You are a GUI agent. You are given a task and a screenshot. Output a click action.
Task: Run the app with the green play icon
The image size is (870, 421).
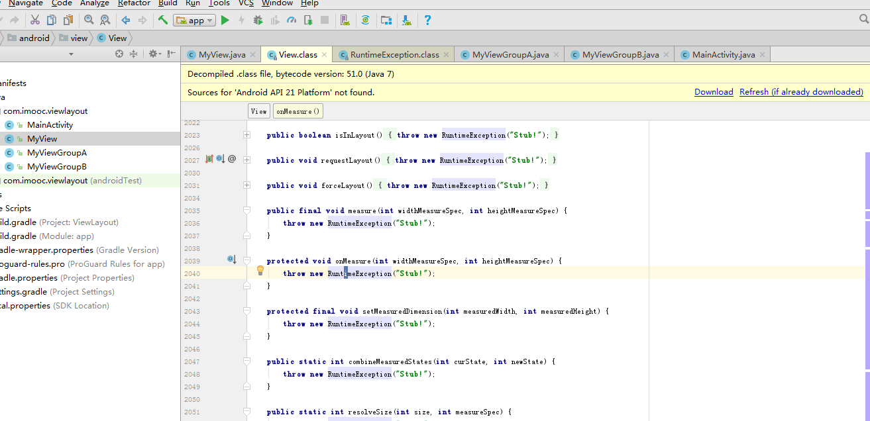tap(225, 21)
